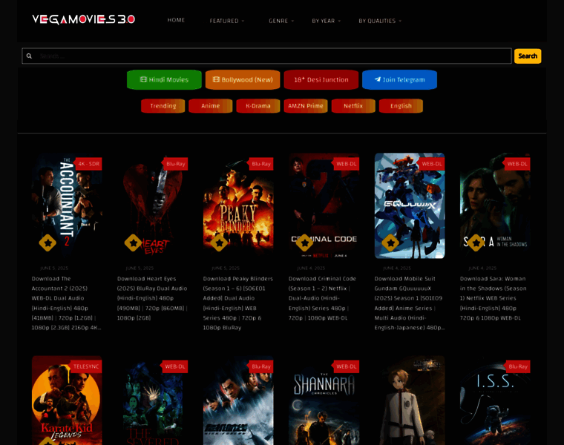Open Download Peaky Blinders Season 1-6 link
The image size is (564, 445).
[238, 303]
